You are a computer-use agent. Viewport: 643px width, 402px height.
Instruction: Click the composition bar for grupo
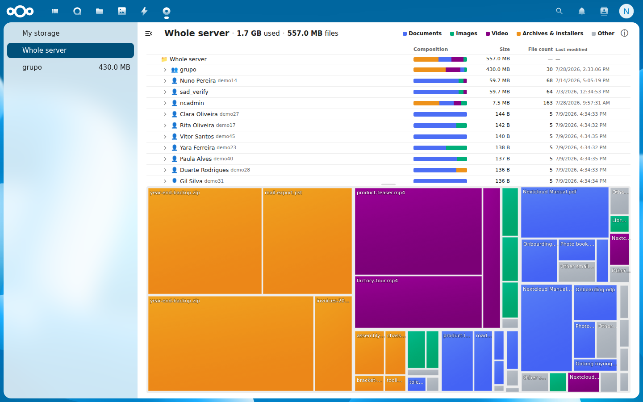point(440,70)
